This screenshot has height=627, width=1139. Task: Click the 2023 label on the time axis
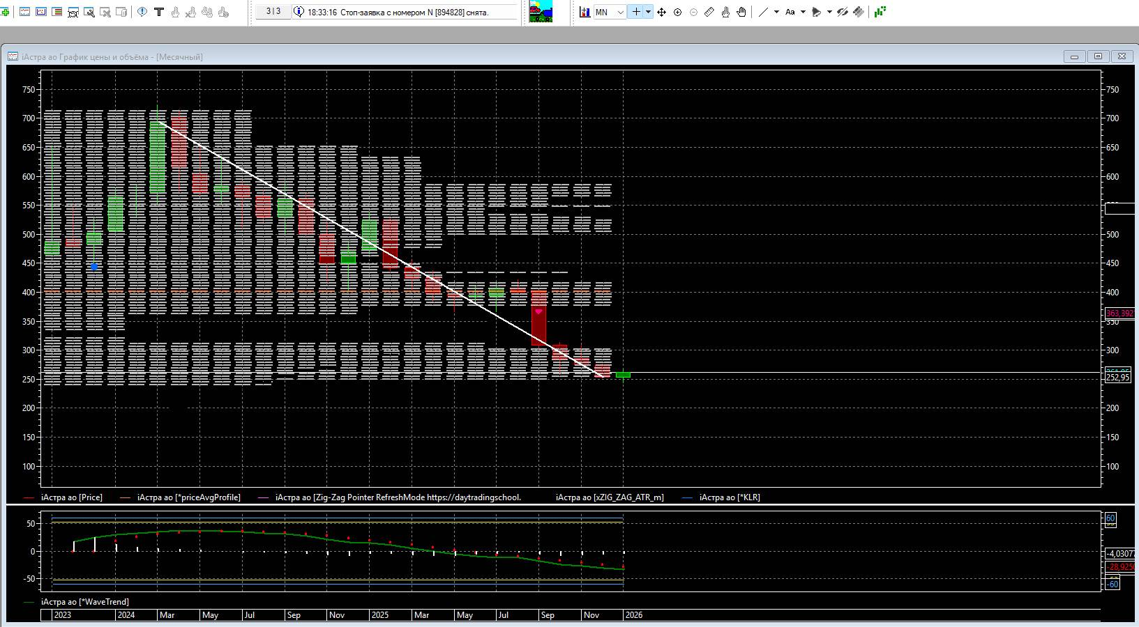click(x=62, y=615)
